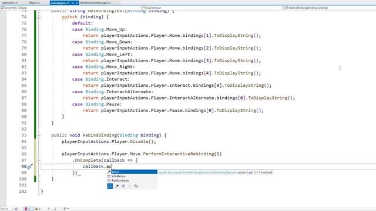Click the method cube icon beside WithAction
Screen dimensions: 376x211
(109, 176)
